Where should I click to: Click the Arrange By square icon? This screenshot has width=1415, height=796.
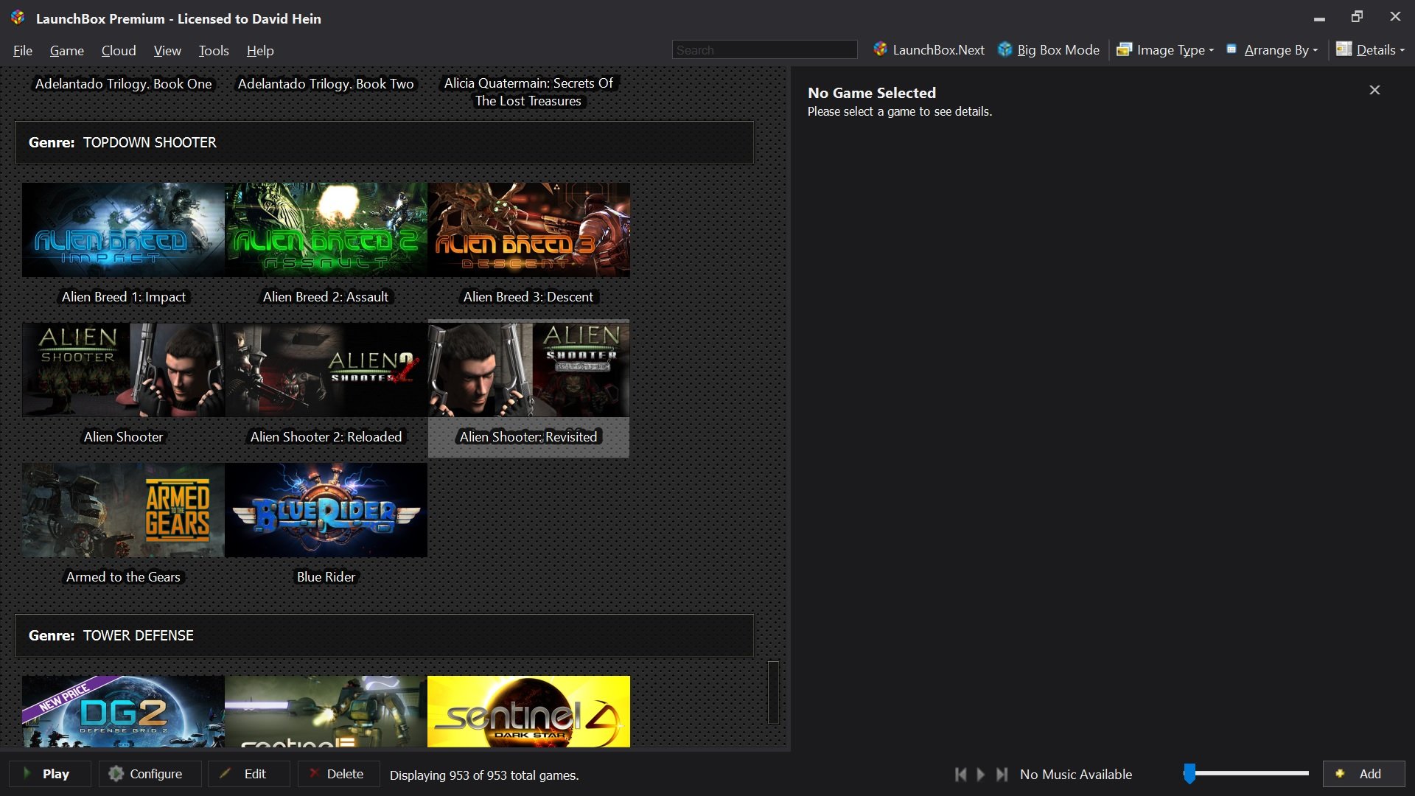tap(1231, 49)
